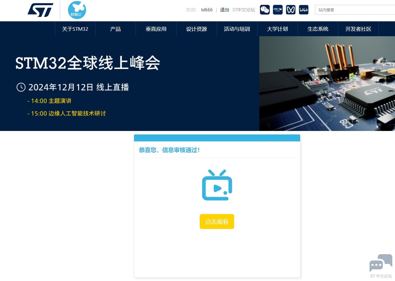Click the STM32 butterfly logo
Viewport: 395px width, 281px height.
point(77,10)
